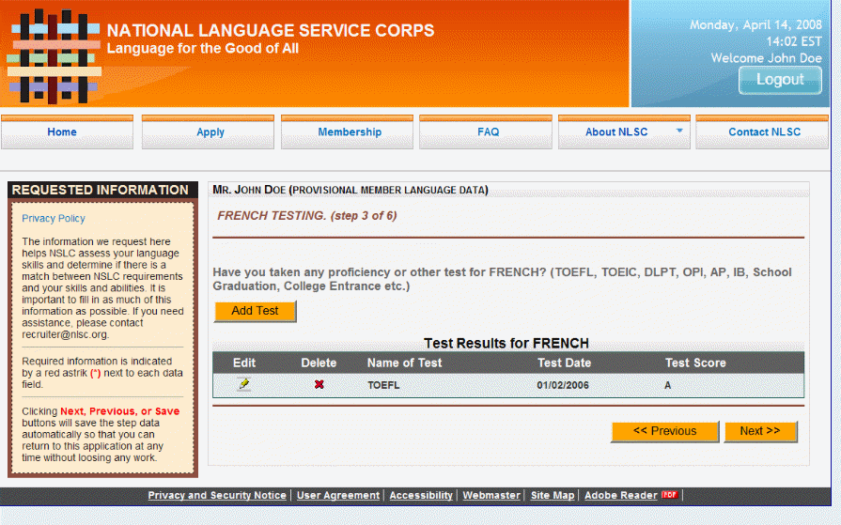
Task: Open the FAQ tab
Action: click(x=486, y=131)
